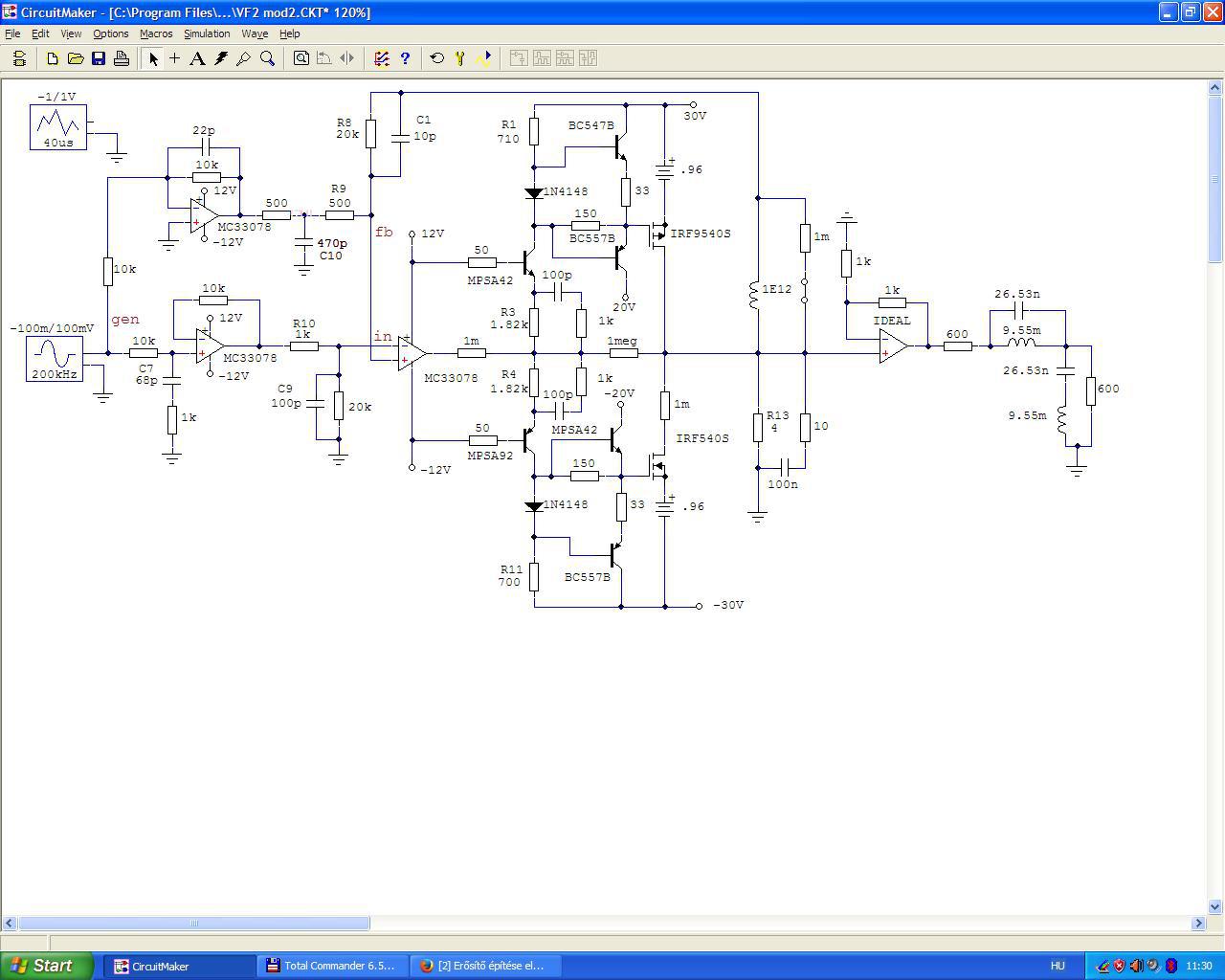The height and width of the screenshot is (980, 1225).
Task: Create a new circuit document
Action: (x=53, y=58)
